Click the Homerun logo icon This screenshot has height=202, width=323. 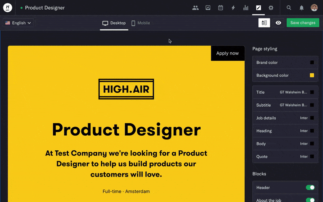pos(8,8)
